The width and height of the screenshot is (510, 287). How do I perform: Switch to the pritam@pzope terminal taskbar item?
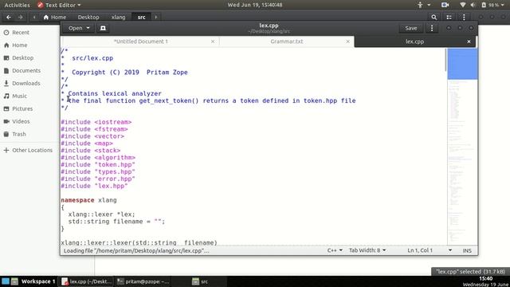[143, 281]
